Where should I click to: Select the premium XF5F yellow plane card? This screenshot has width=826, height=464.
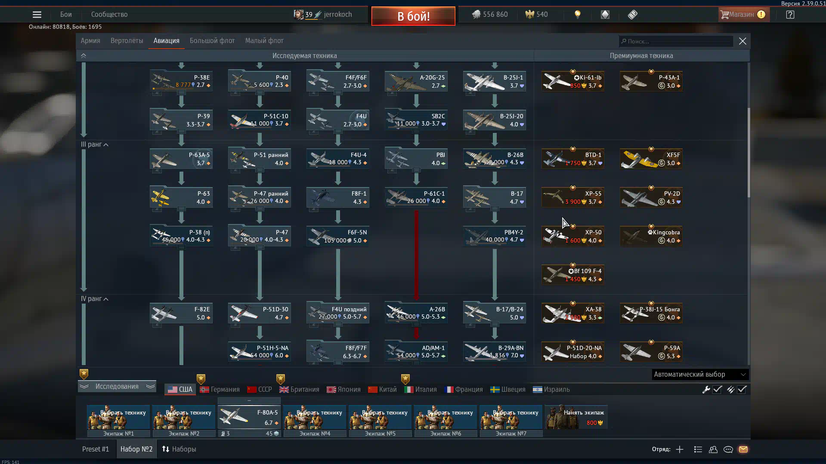(651, 158)
